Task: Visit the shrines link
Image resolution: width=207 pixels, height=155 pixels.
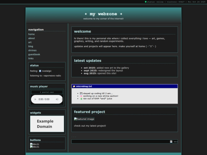Action: [x=32, y=51]
